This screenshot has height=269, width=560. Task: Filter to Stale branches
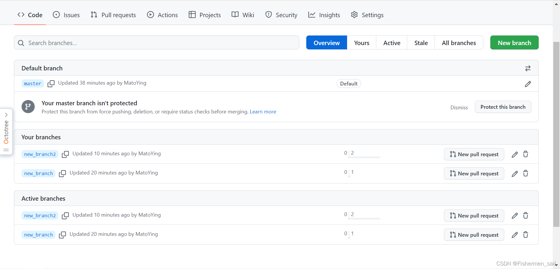tap(421, 43)
